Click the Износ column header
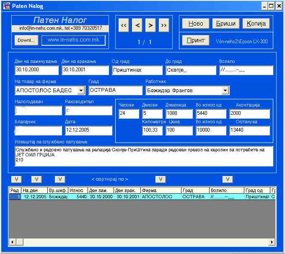 [78, 190]
